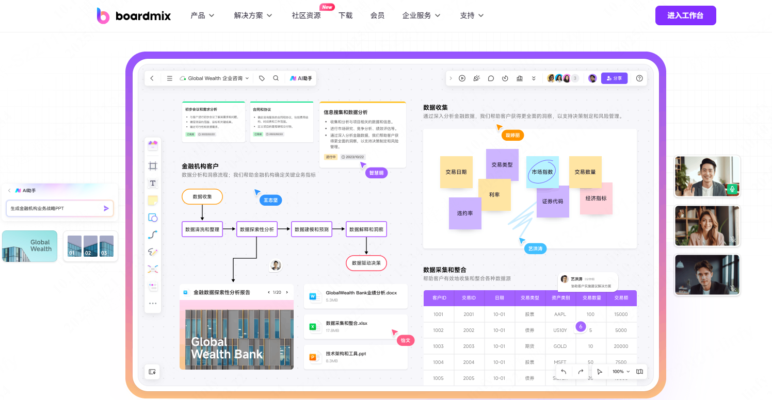The height and width of the screenshot is (400, 772).
Task: Select the Sticky note tool
Action: coord(153,200)
